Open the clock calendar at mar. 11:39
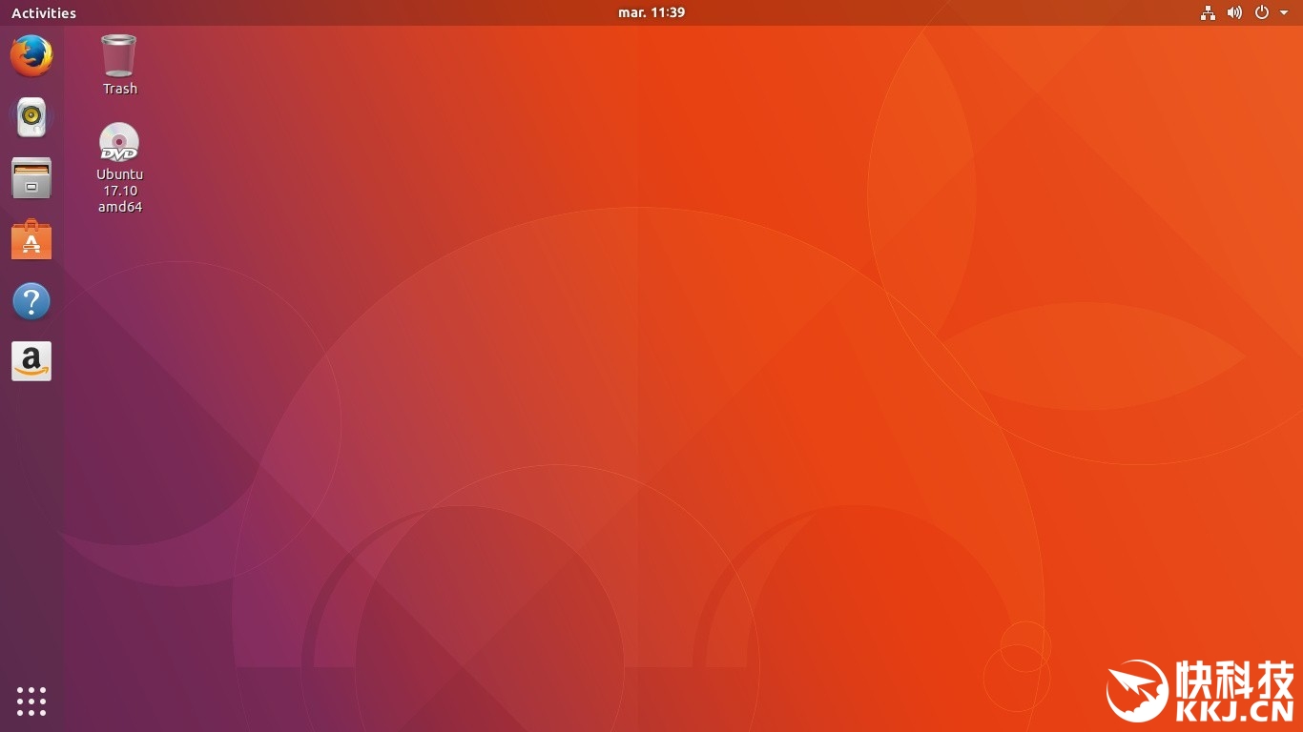This screenshot has width=1303, height=732. [x=651, y=12]
